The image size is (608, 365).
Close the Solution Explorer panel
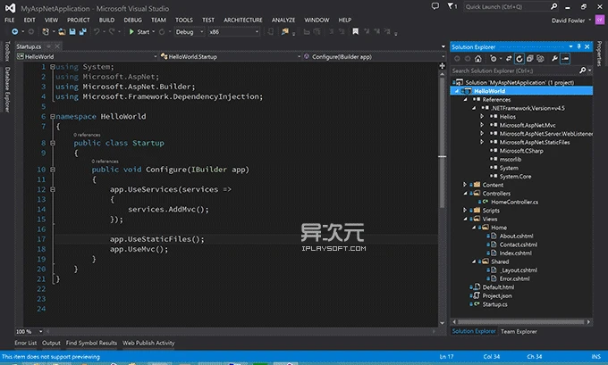tap(587, 46)
